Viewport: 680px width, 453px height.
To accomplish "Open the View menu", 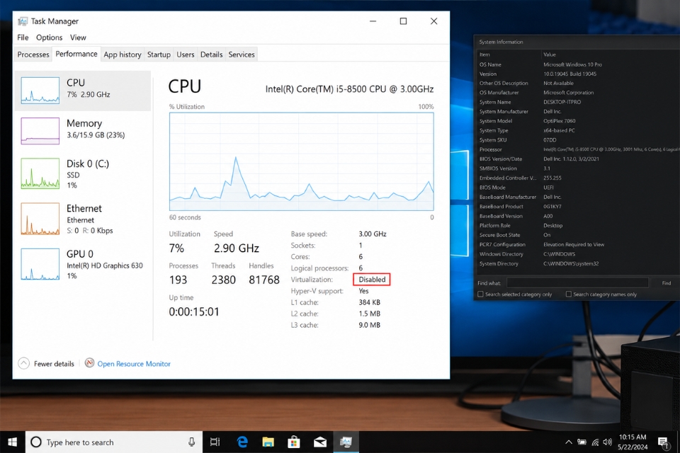I will point(78,38).
